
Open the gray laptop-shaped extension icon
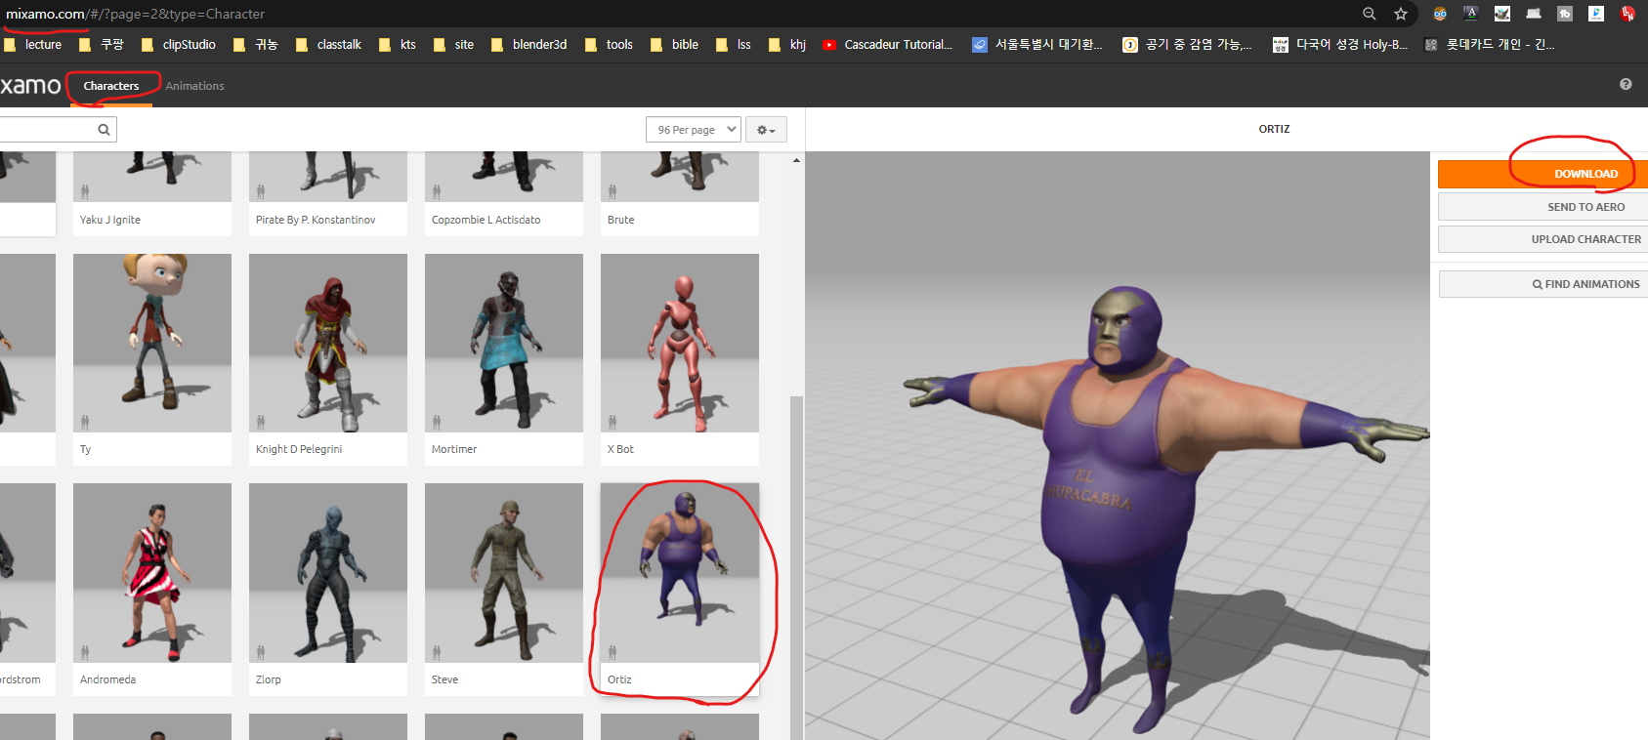[1534, 14]
